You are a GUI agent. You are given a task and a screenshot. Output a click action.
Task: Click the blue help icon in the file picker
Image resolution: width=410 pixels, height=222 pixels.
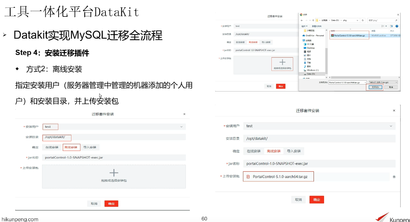[397, 26]
